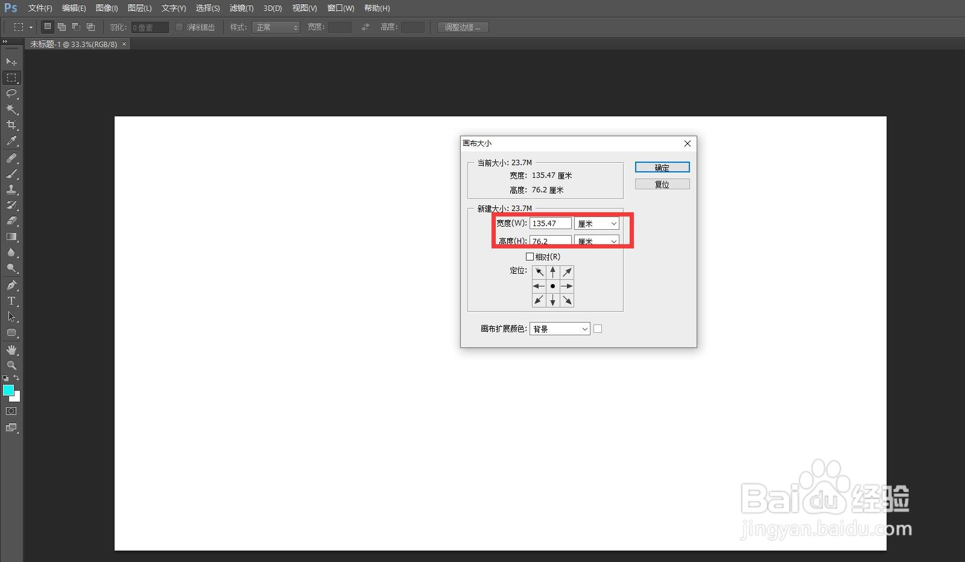965x562 pixels.
Task: Expand the toolbox double-arrow
Action: coord(5,42)
